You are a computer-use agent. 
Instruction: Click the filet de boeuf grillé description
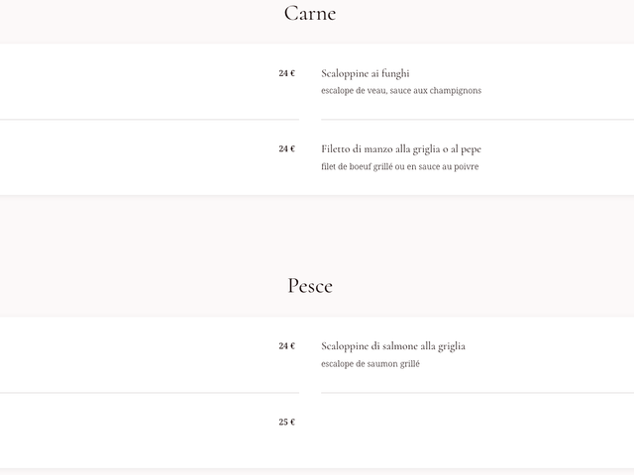400,167
